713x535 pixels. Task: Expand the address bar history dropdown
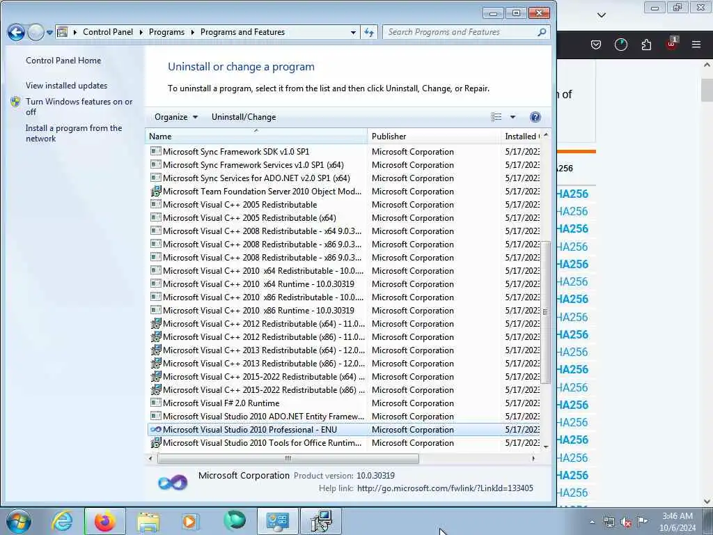pos(353,32)
